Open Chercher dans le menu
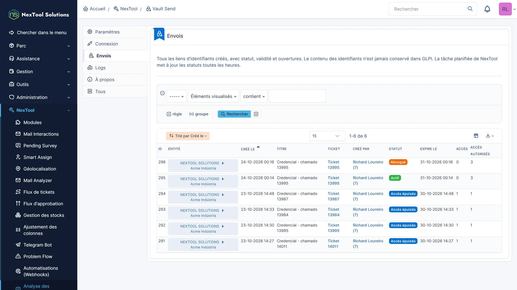The width and height of the screenshot is (517, 290). coord(38,33)
